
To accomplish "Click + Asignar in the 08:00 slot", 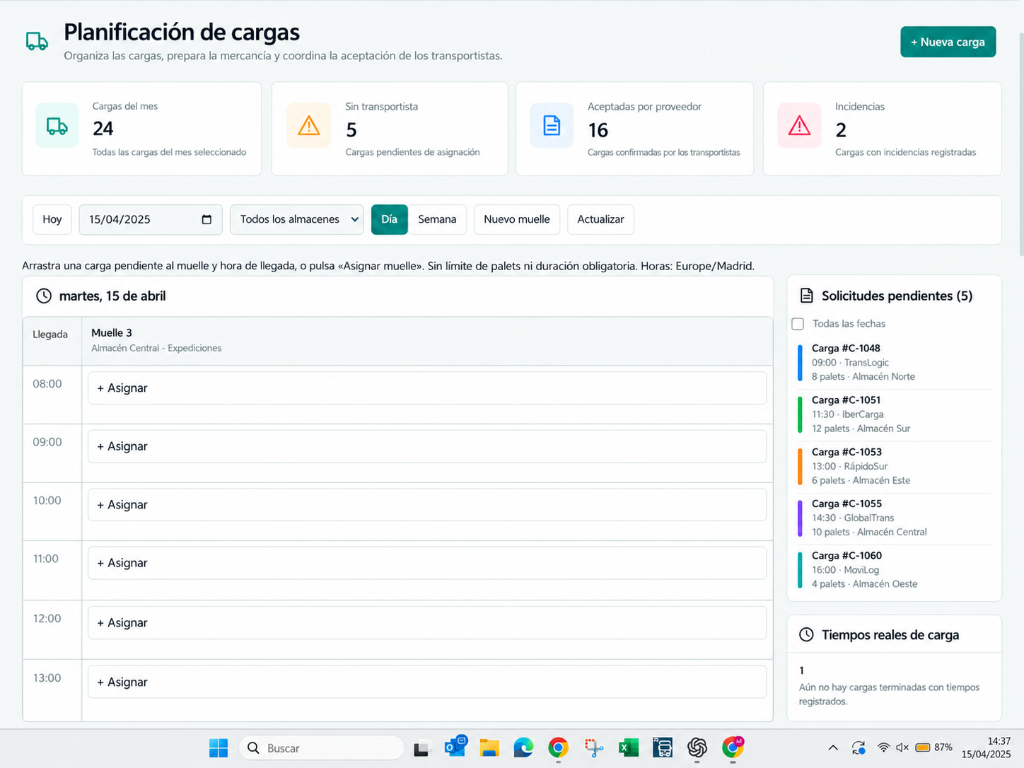I will click(x=427, y=388).
